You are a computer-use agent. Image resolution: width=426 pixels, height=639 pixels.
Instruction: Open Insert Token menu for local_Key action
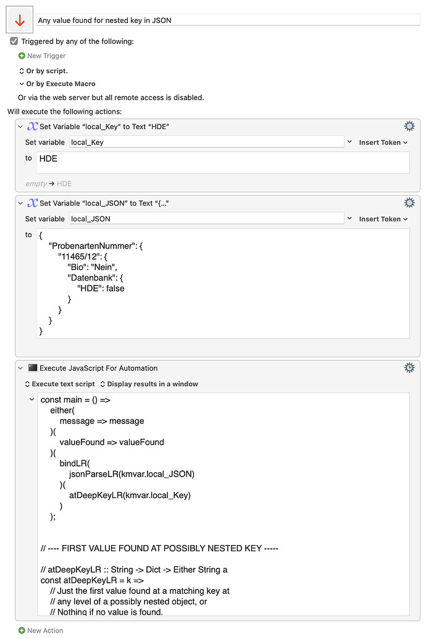click(383, 142)
